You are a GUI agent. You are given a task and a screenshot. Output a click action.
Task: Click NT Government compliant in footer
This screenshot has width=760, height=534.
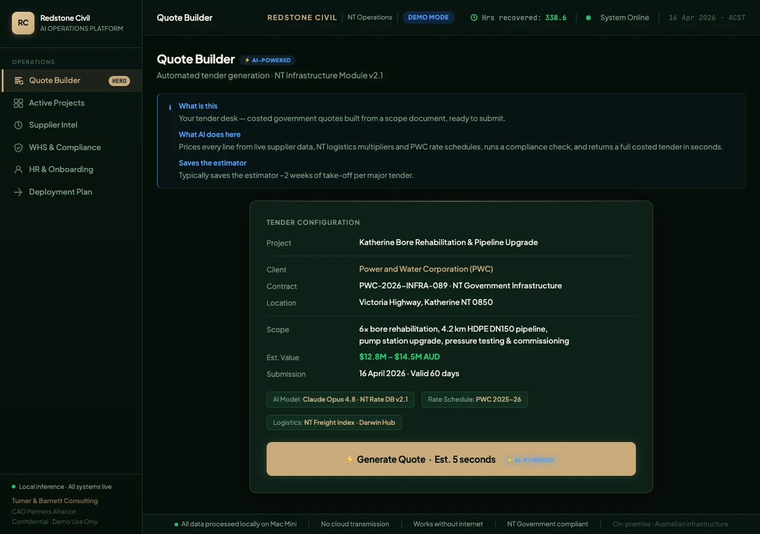point(547,524)
